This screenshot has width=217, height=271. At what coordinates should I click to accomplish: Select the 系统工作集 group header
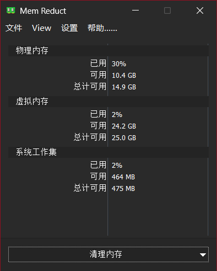pyautogui.click(x=109, y=152)
